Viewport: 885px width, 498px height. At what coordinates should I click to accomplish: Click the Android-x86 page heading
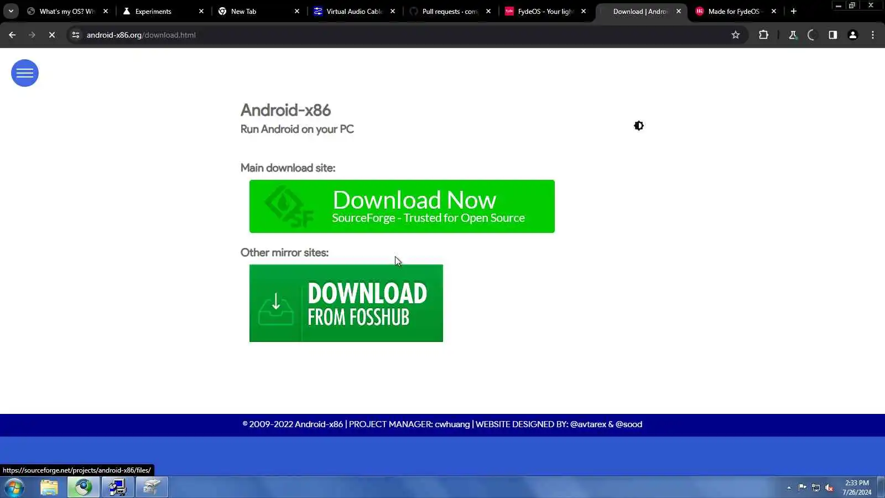(285, 110)
